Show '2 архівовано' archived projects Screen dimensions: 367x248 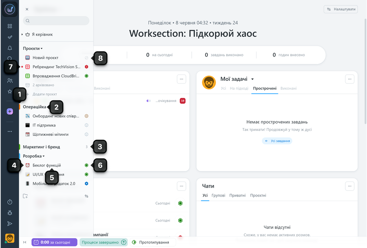[43, 85]
